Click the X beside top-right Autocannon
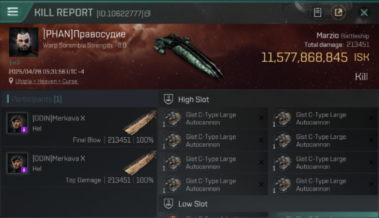Viewport: 379px width, 218px height. tap(371, 118)
